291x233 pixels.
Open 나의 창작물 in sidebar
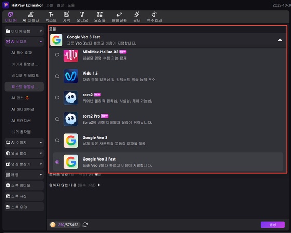[x=21, y=132]
